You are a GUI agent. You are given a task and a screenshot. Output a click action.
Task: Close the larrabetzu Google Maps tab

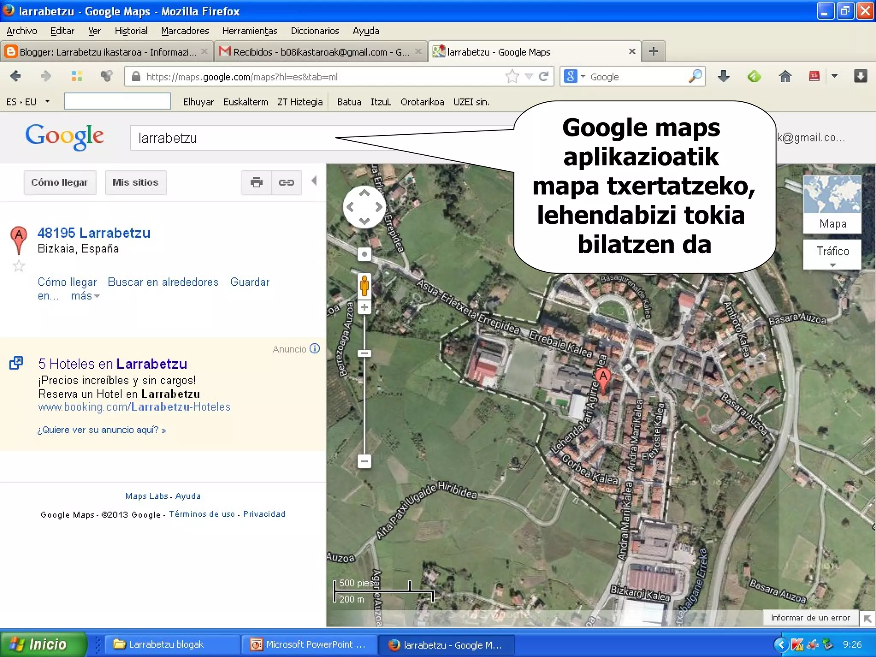click(632, 51)
